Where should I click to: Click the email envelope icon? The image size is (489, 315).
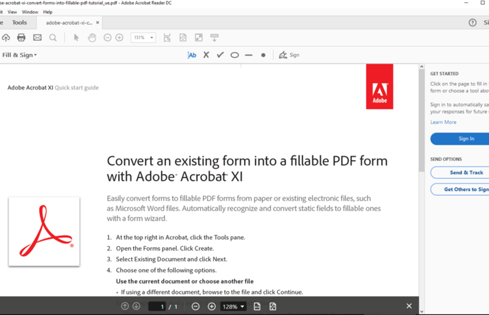pyautogui.click(x=37, y=38)
